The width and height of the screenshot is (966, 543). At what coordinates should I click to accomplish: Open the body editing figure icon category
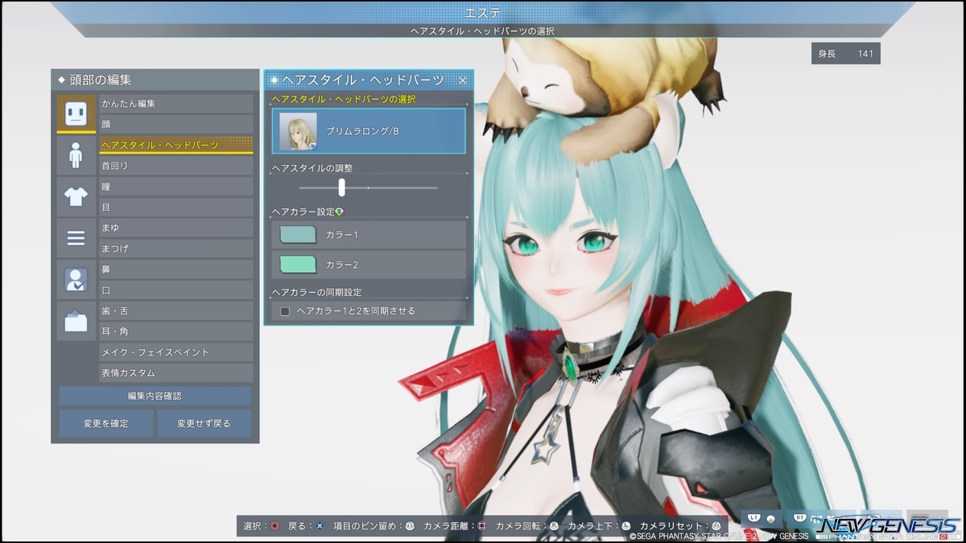(76, 154)
